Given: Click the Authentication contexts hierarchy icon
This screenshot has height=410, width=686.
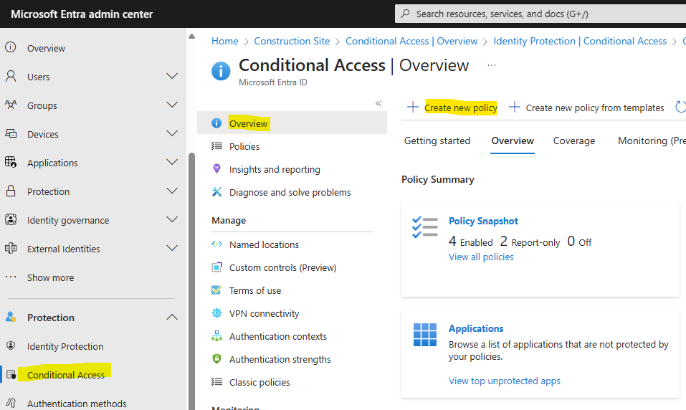Looking at the screenshot, I should point(216,335).
